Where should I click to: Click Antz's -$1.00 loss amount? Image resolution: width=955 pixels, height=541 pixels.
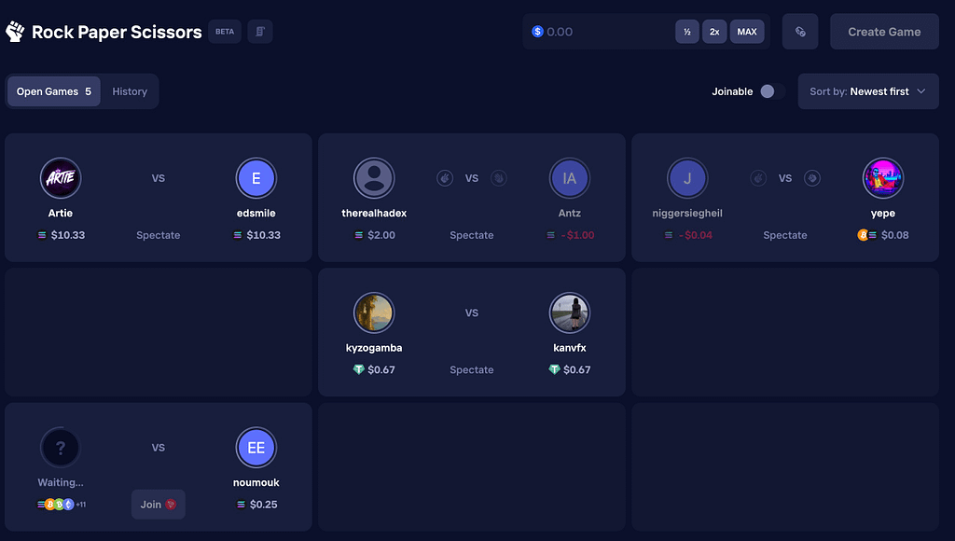click(576, 235)
